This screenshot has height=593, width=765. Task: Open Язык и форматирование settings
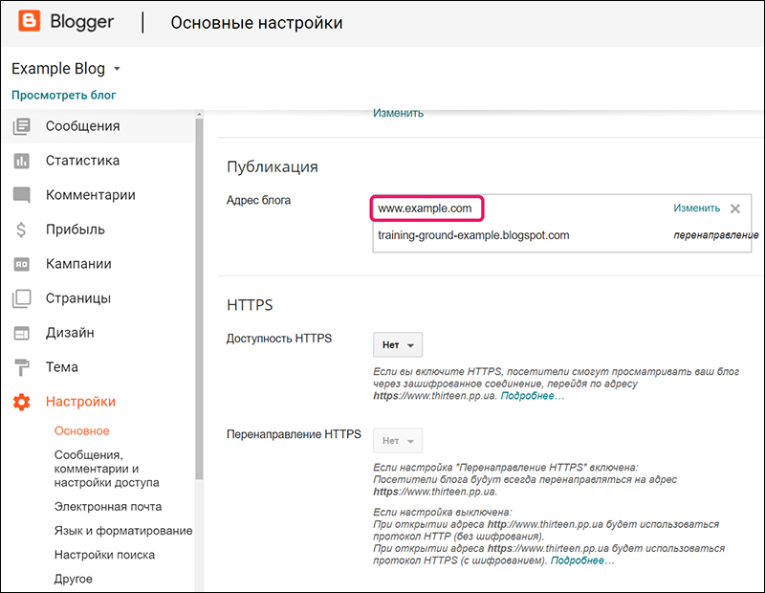point(123,531)
